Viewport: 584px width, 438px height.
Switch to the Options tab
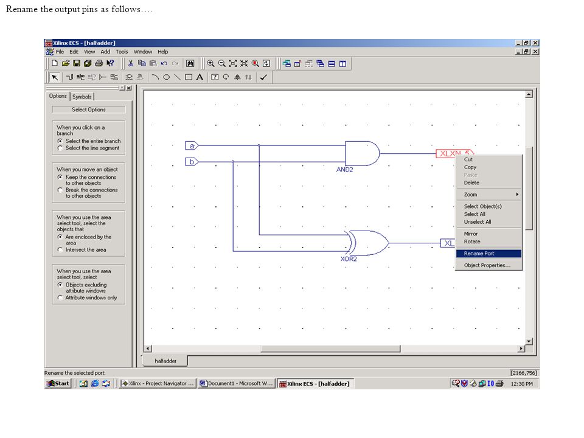pyautogui.click(x=58, y=96)
